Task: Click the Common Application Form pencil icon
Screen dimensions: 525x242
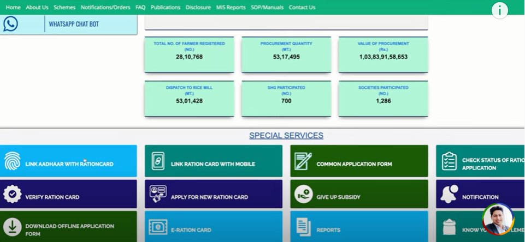Action: tap(303, 161)
